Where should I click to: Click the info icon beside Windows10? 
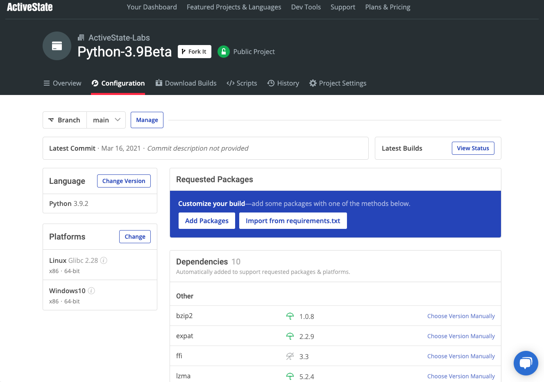pos(91,290)
